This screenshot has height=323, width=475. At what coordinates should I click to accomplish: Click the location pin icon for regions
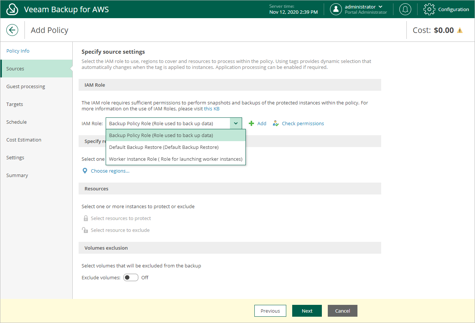pyautogui.click(x=85, y=171)
